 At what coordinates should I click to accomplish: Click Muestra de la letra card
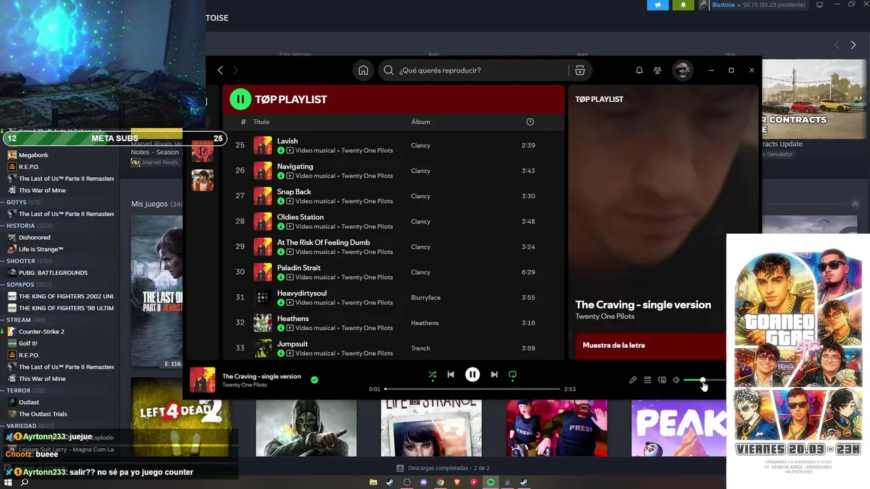651,345
